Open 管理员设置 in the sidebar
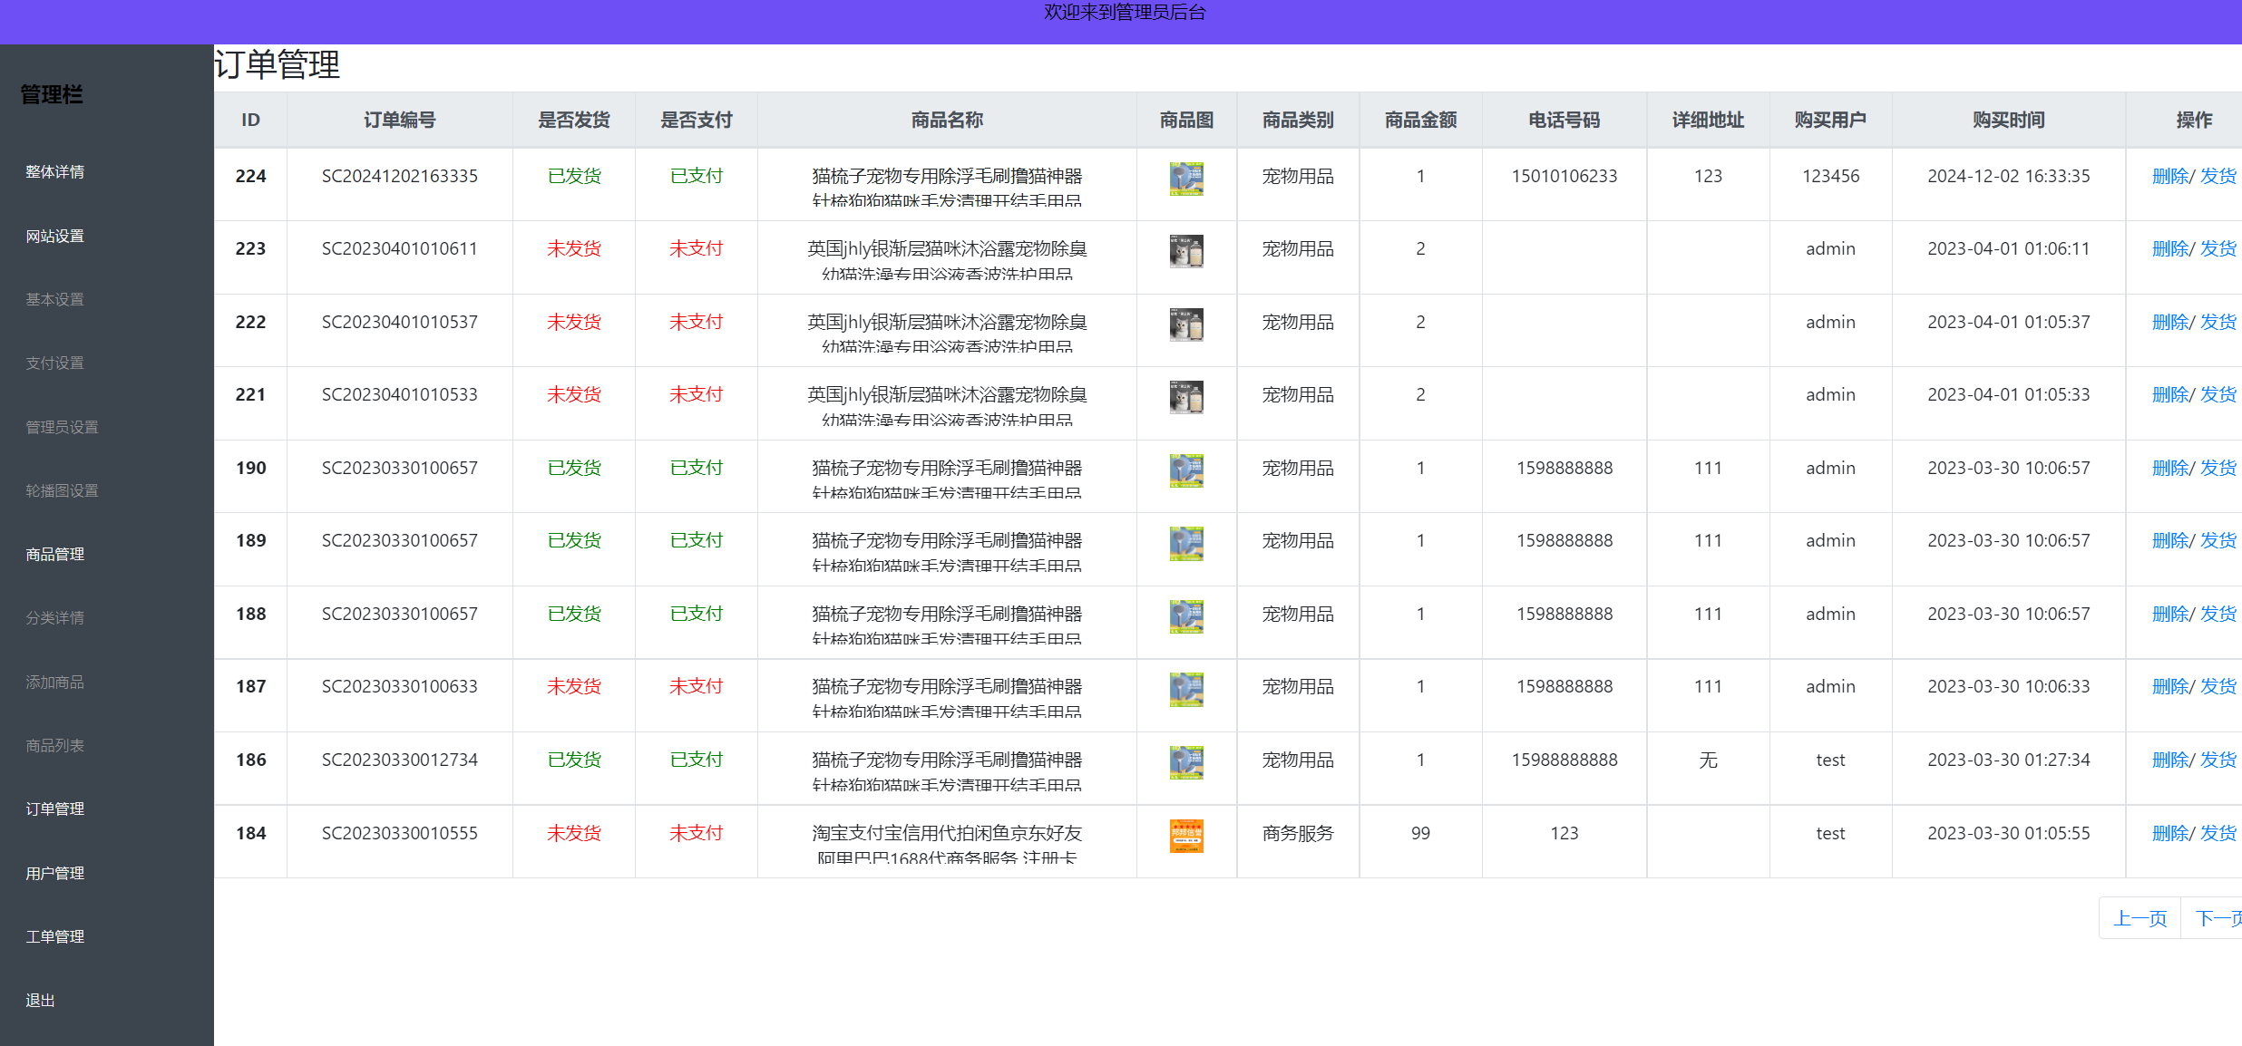Image resolution: width=2242 pixels, height=1046 pixels. tap(61, 426)
